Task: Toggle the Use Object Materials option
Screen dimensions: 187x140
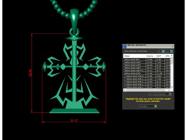Action: pyautogui.click(x=160, y=94)
